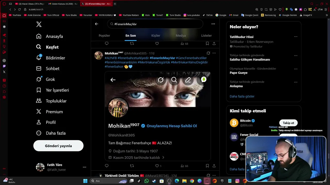Reply to Mohikan's post

point(107,166)
